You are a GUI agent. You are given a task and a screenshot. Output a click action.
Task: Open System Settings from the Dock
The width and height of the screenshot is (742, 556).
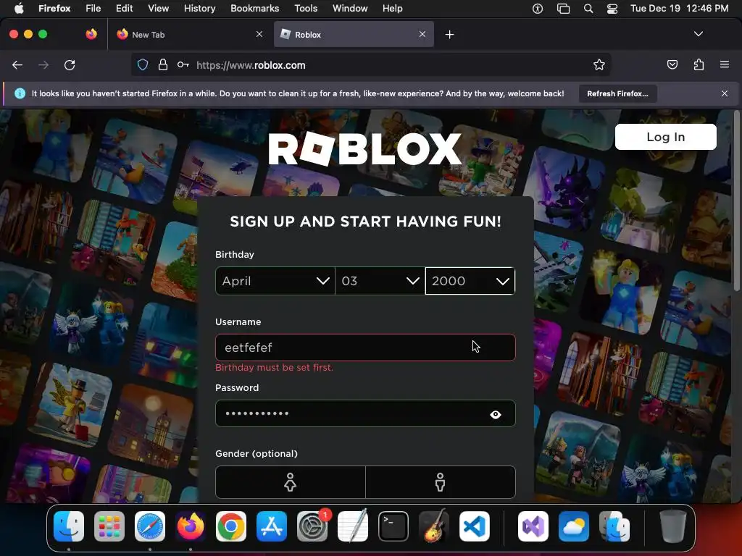click(x=312, y=526)
